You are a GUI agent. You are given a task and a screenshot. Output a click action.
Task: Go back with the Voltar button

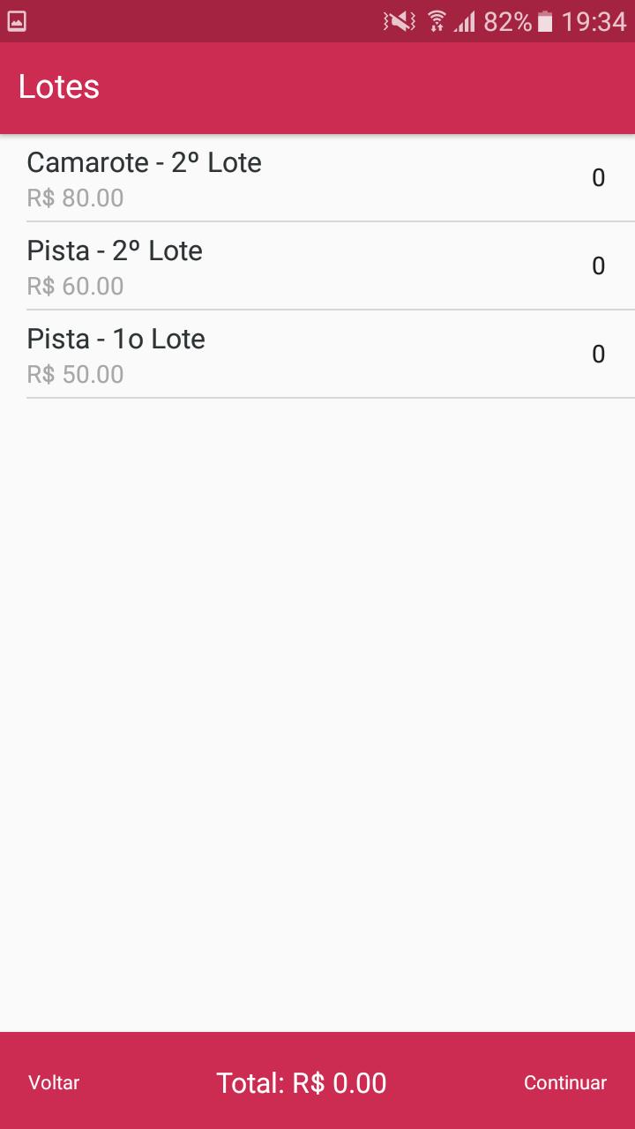click(x=54, y=1083)
